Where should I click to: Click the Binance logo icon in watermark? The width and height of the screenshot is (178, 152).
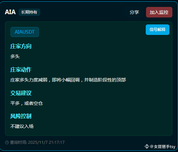click(x=147, y=146)
